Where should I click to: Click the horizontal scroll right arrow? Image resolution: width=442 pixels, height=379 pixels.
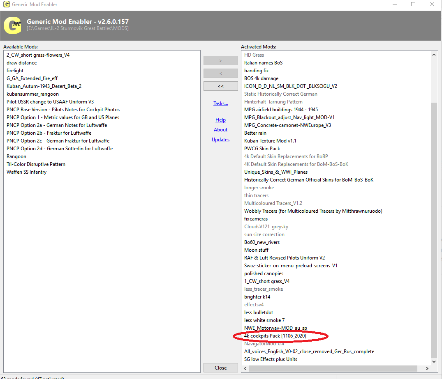click(x=427, y=368)
